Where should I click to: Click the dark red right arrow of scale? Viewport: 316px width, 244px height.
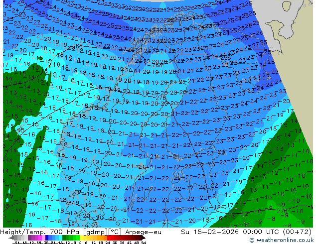(x=144, y=238)
